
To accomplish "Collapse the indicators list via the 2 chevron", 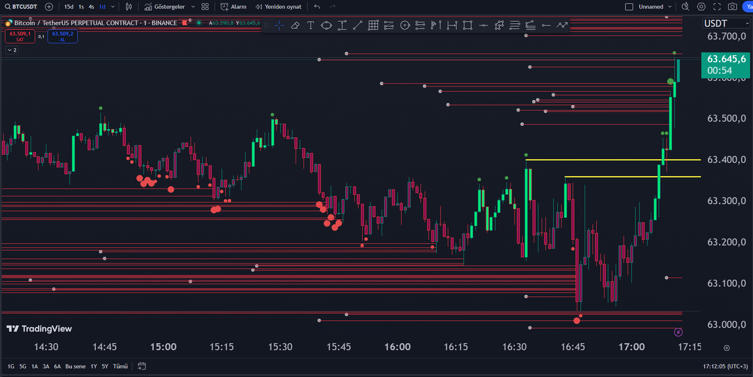I will click(11, 49).
